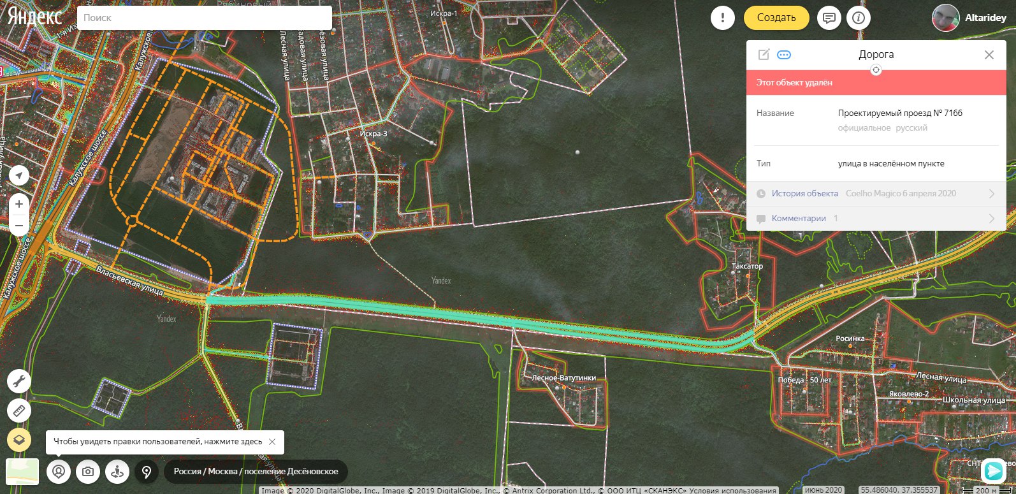Click the Этот объект удалён red banner
Screen dimensions: 1016x494
[x=876, y=83]
